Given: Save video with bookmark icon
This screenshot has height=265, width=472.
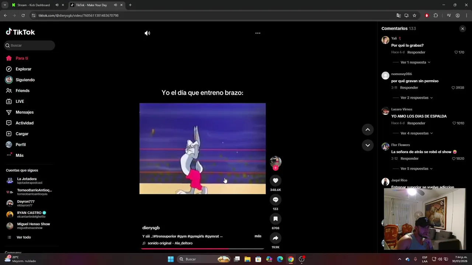Looking at the screenshot, I should (275, 219).
